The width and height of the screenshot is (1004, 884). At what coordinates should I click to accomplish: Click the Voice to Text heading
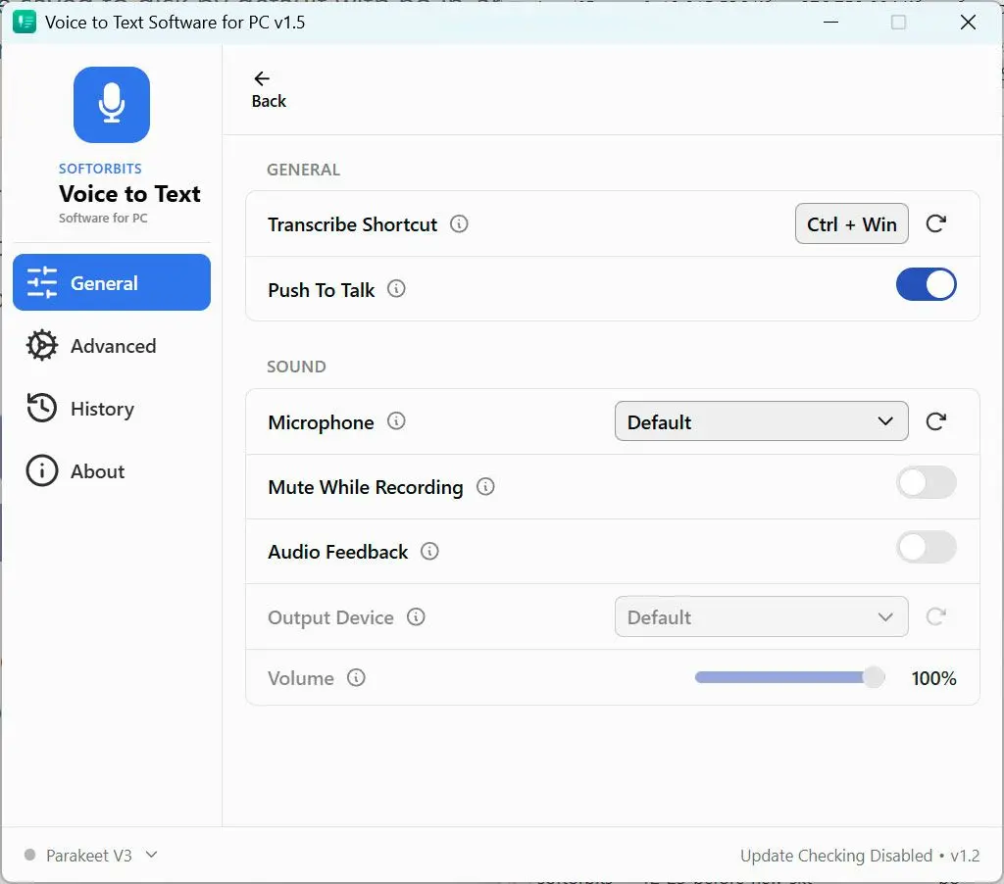[x=130, y=193]
